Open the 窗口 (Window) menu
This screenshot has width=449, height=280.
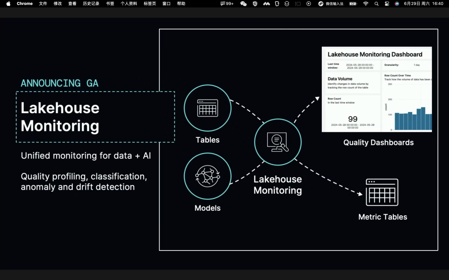(166, 4)
